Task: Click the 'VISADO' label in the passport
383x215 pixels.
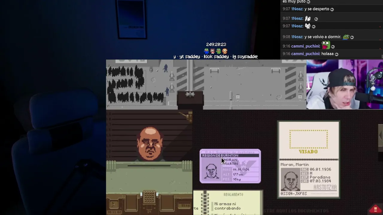Action: 308,152
